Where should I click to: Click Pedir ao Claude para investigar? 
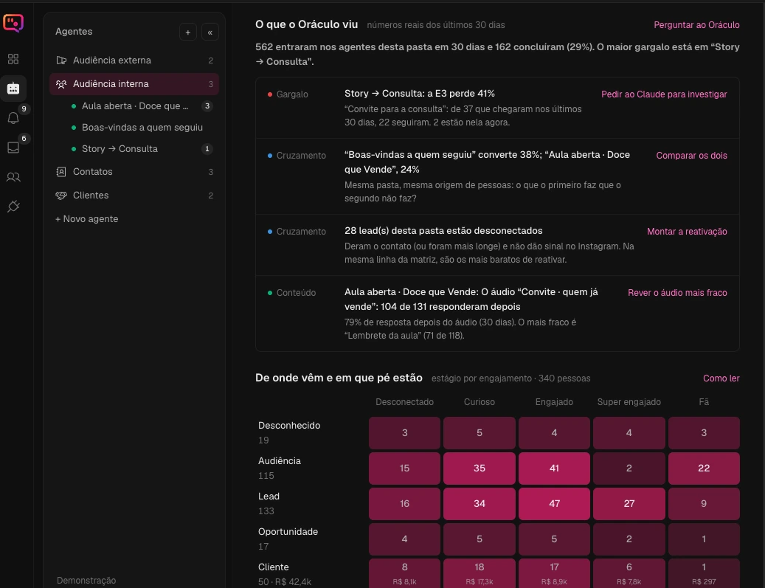tap(663, 94)
